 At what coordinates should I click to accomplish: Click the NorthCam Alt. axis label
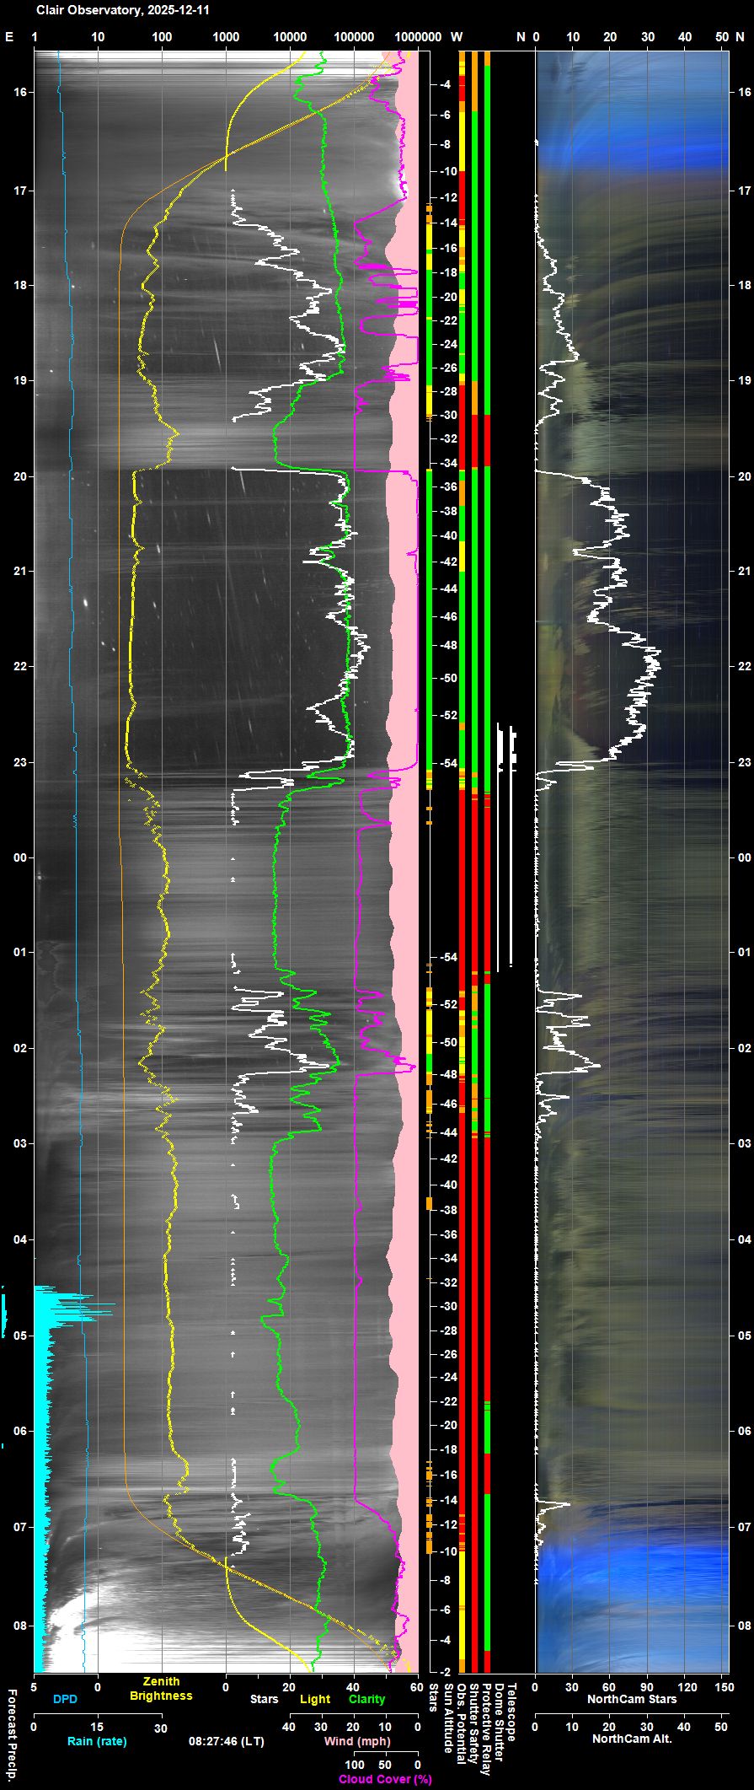(632, 1739)
